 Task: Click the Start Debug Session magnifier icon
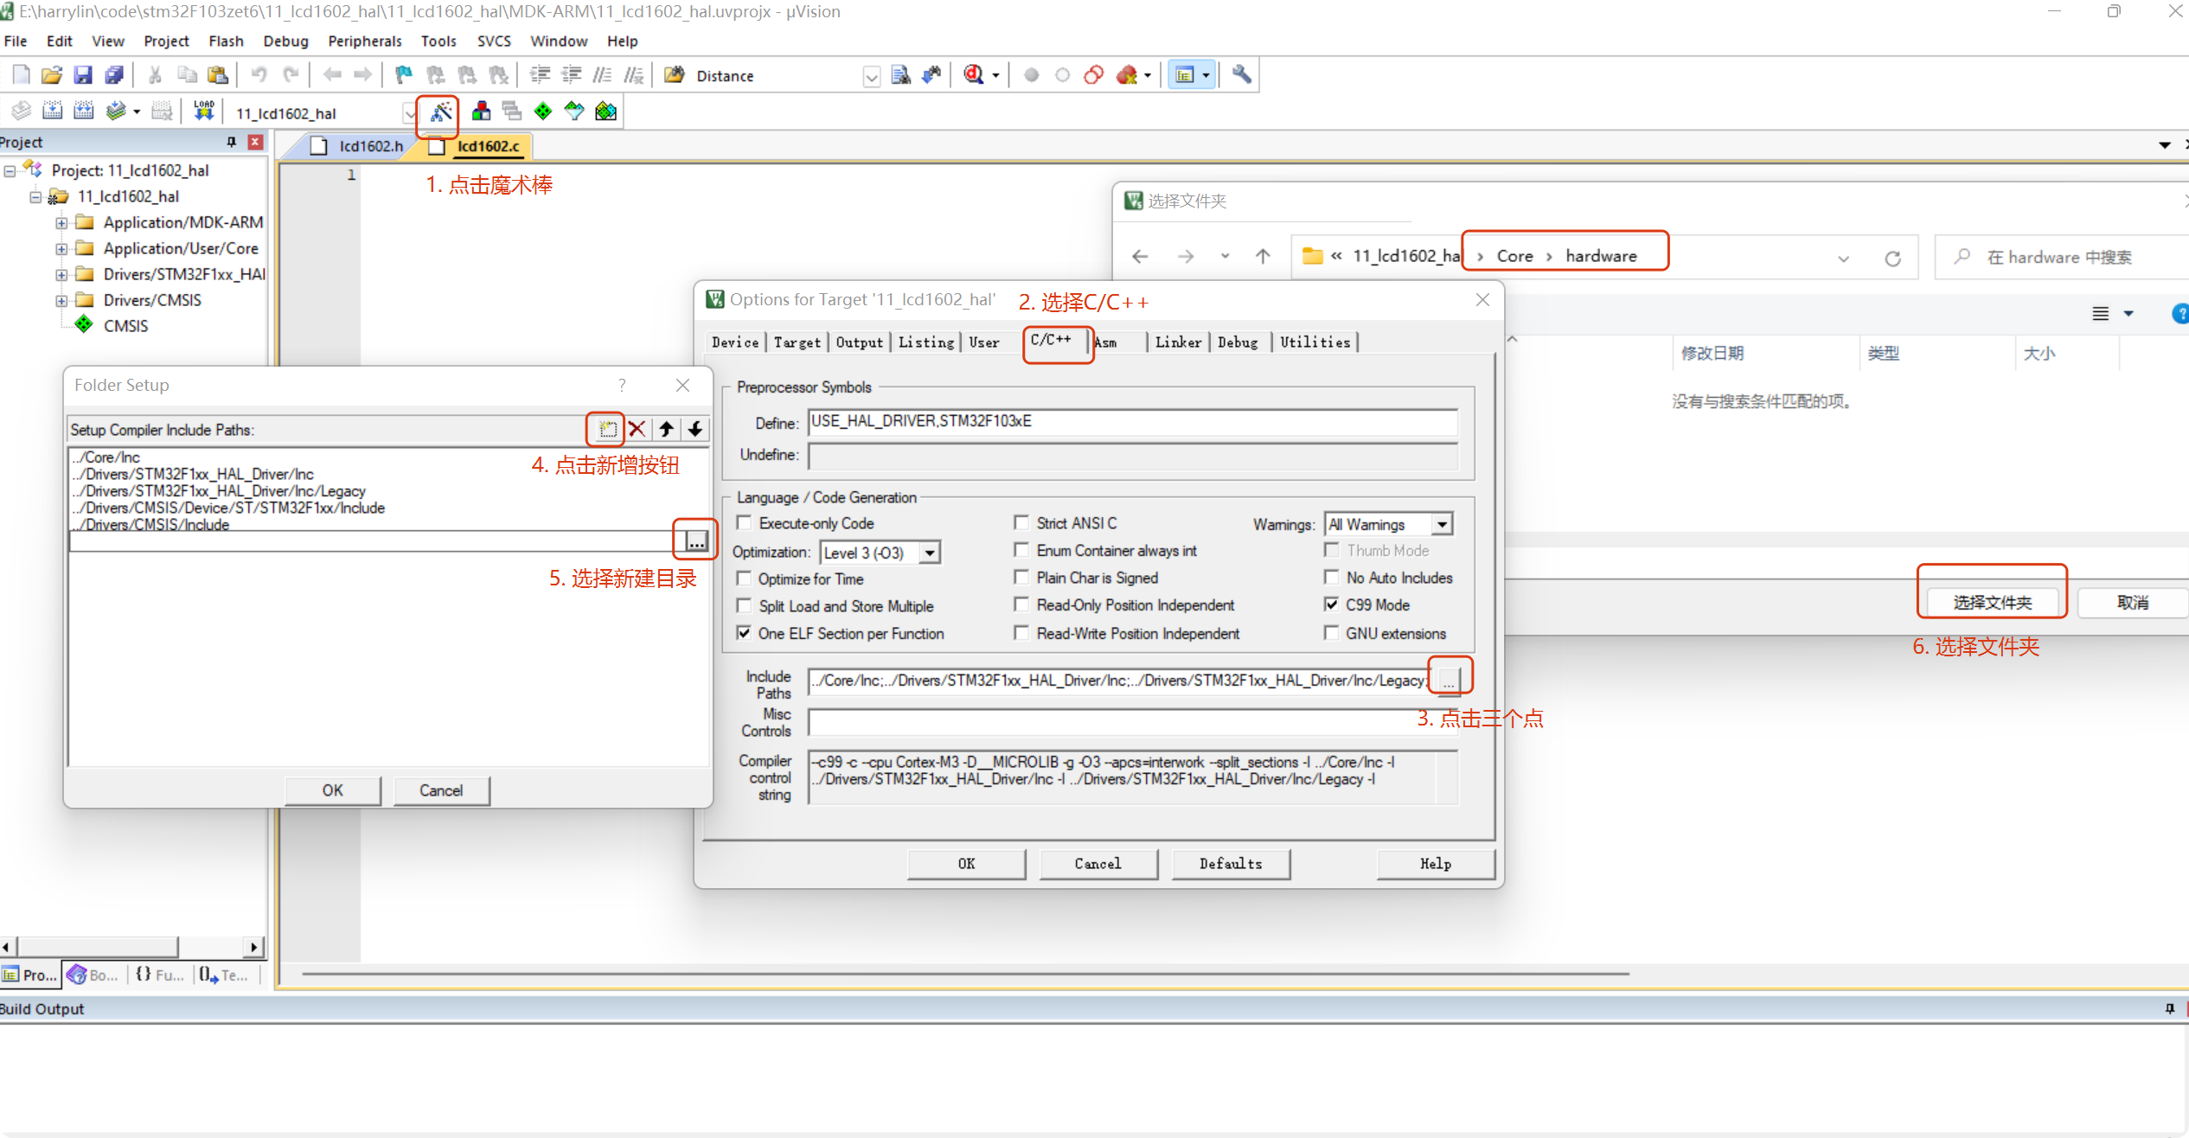pyautogui.click(x=973, y=75)
